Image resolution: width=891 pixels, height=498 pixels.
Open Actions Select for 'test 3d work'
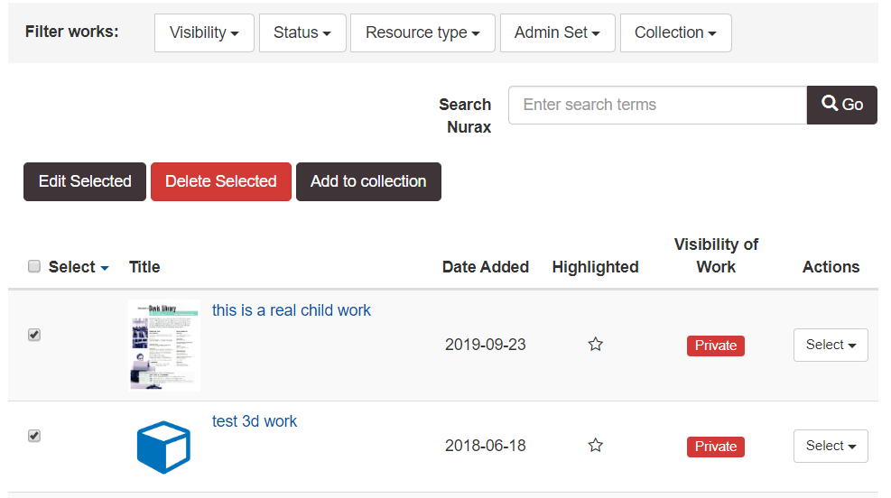pyautogui.click(x=831, y=446)
